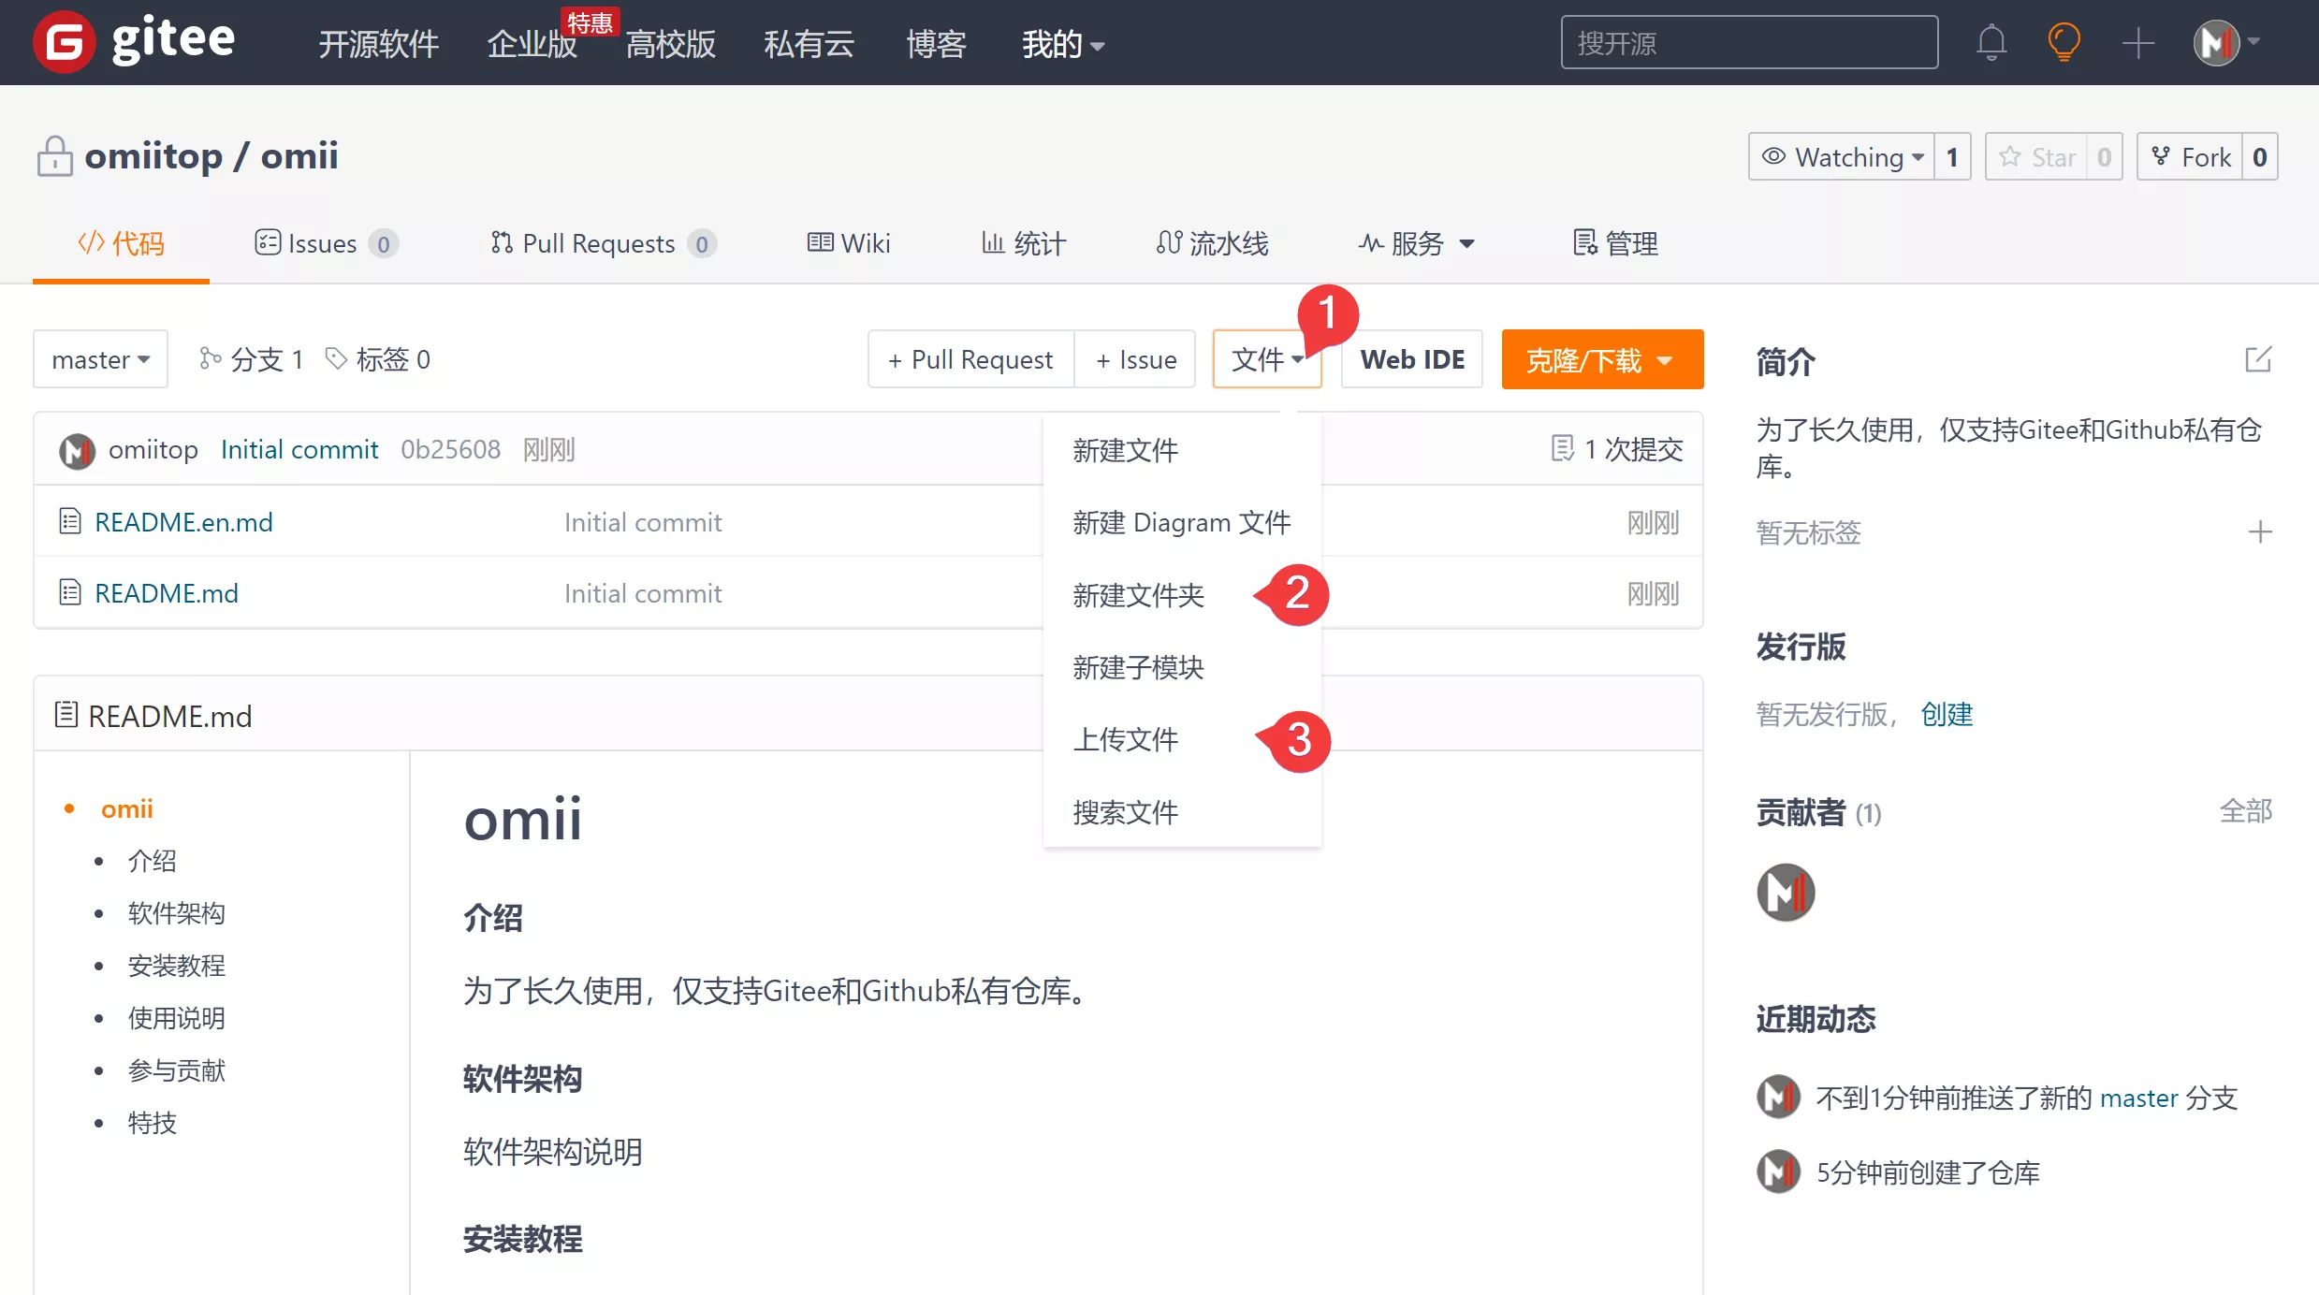Click the edit pencil icon beside 简介

click(2259, 358)
